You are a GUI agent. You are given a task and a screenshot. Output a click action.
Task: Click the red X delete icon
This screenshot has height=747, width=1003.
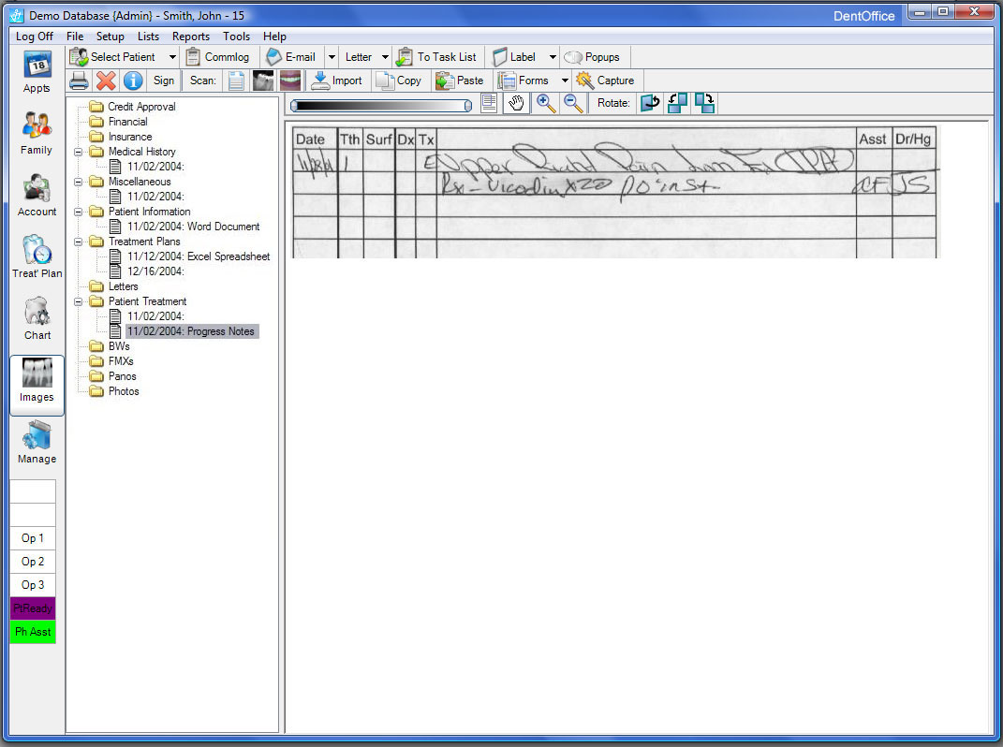click(x=106, y=81)
